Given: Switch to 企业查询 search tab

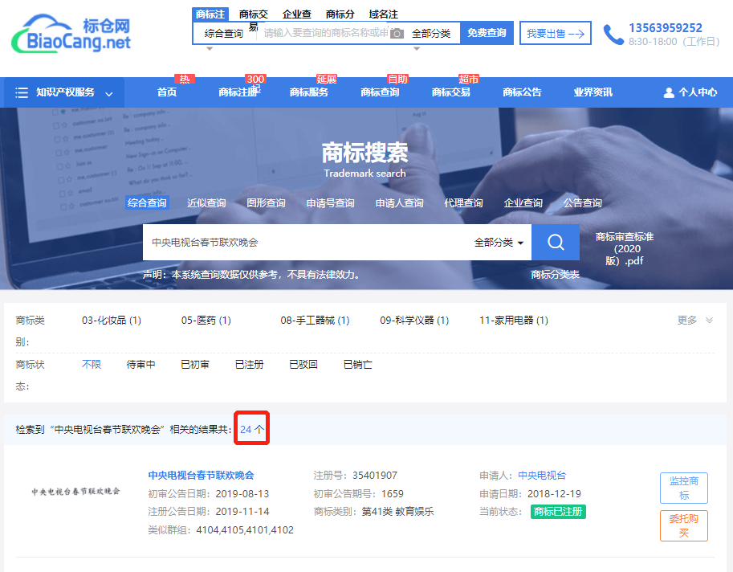Looking at the screenshot, I should click(x=523, y=203).
